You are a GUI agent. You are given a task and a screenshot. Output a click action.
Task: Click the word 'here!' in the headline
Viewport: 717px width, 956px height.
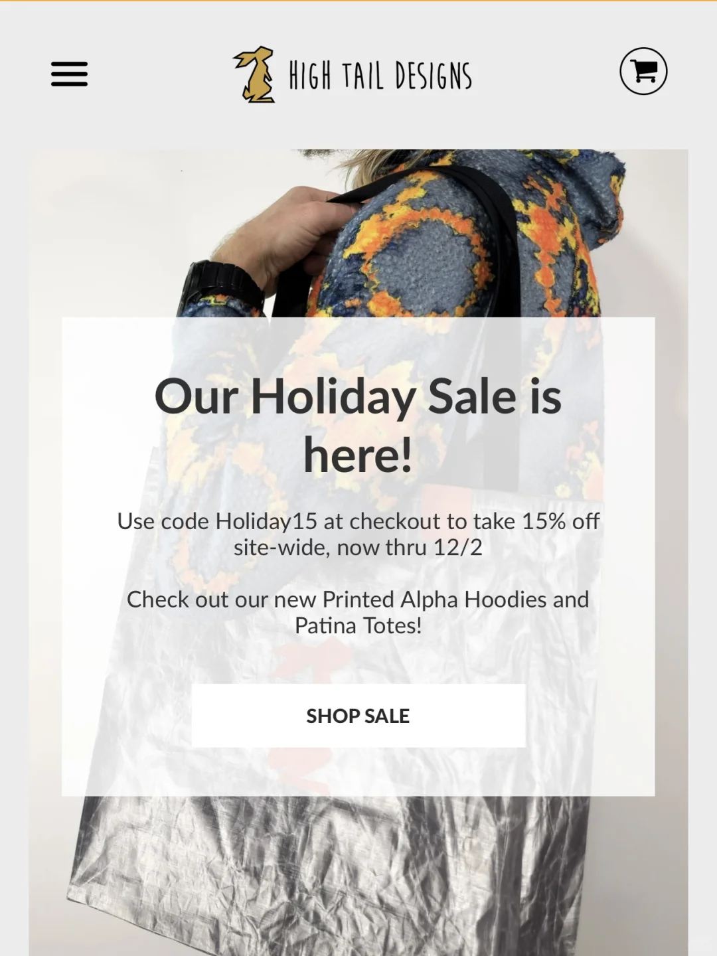point(358,455)
